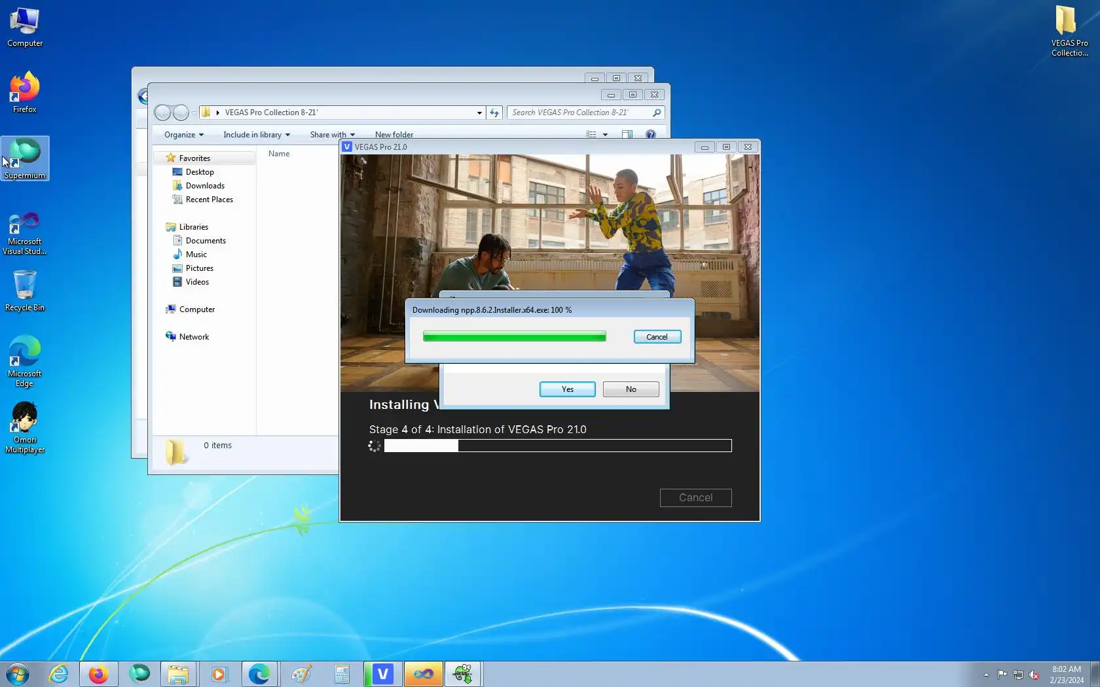Click the Explorer Forward button
Image resolution: width=1100 pixels, height=687 pixels.
tap(181, 113)
